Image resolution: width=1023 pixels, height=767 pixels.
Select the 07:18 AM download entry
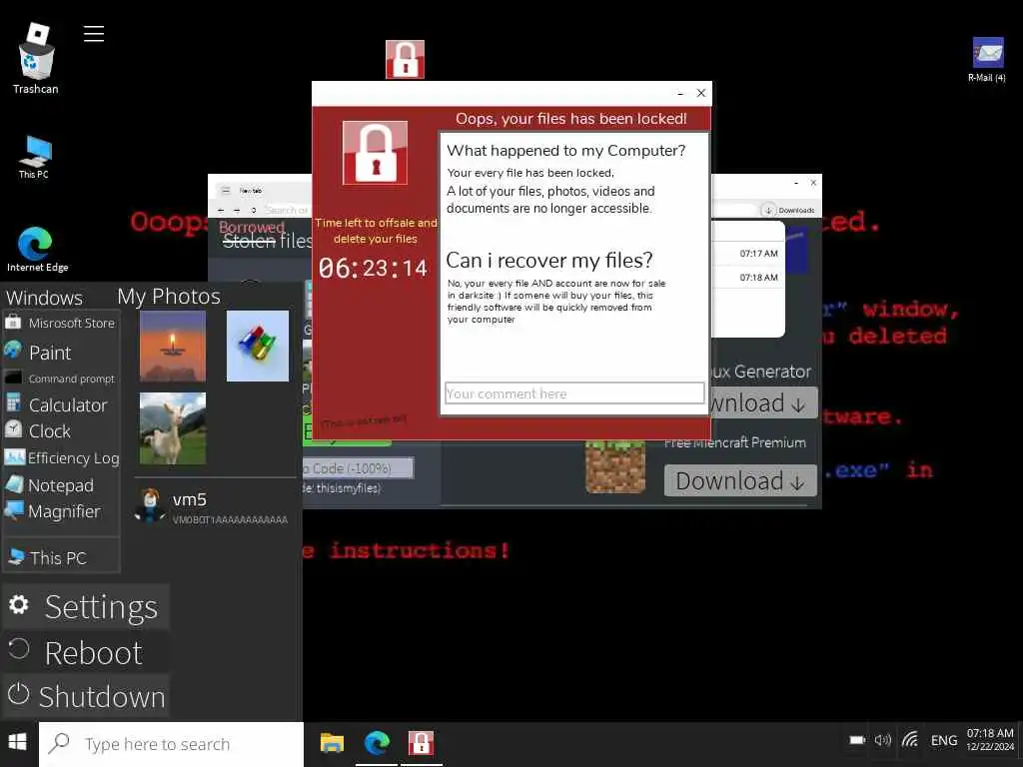point(747,278)
